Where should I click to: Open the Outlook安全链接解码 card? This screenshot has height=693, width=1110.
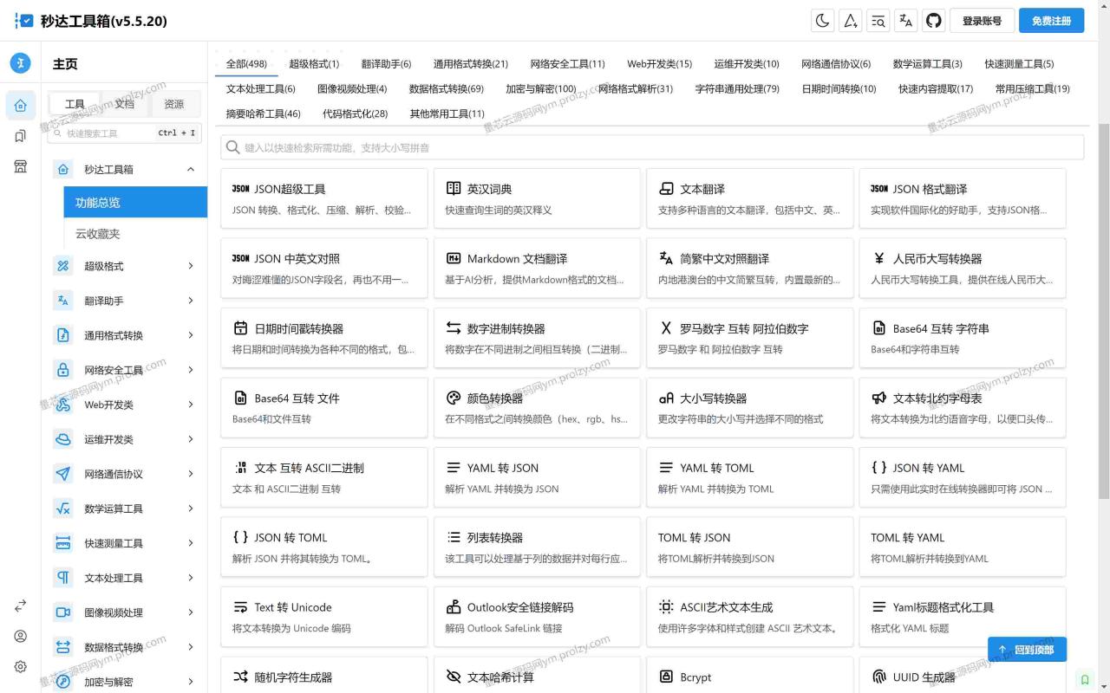537,617
